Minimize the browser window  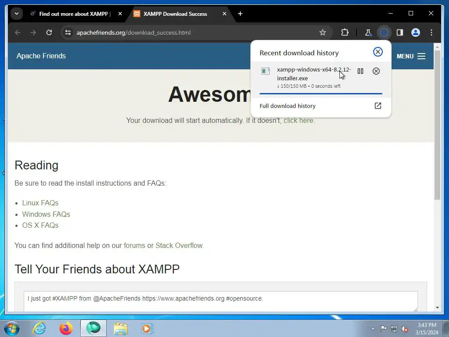[x=391, y=14]
